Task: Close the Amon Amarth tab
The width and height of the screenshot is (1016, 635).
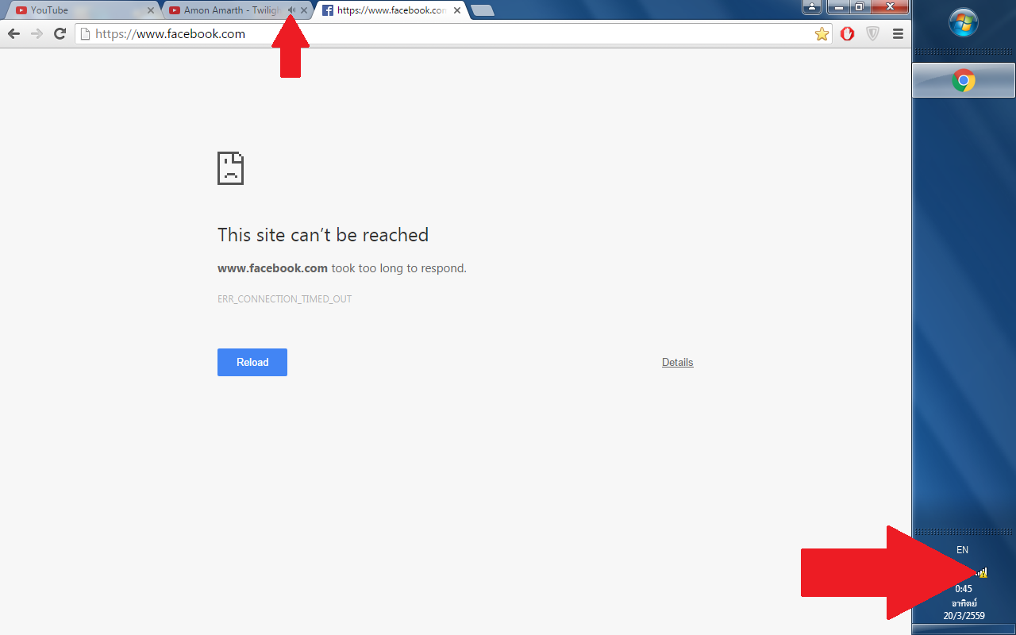Action: [304, 10]
